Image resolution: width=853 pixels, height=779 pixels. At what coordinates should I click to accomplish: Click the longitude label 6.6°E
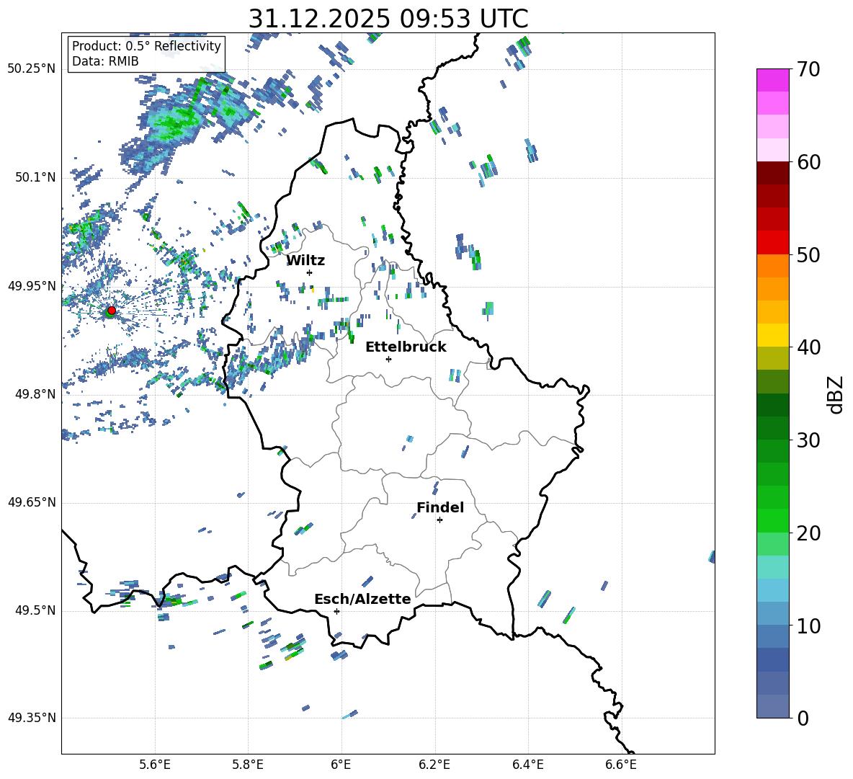coord(621,765)
